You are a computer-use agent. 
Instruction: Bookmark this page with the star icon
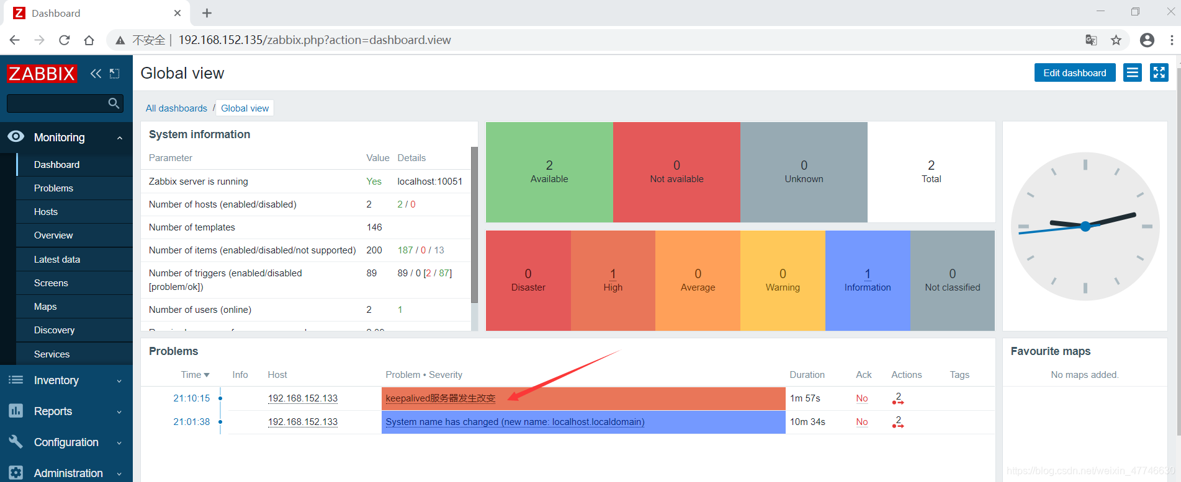pyautogui.click(x=1116, y=40)
